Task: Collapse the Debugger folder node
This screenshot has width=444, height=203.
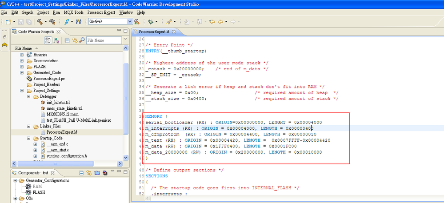Action: pos(28,96)
